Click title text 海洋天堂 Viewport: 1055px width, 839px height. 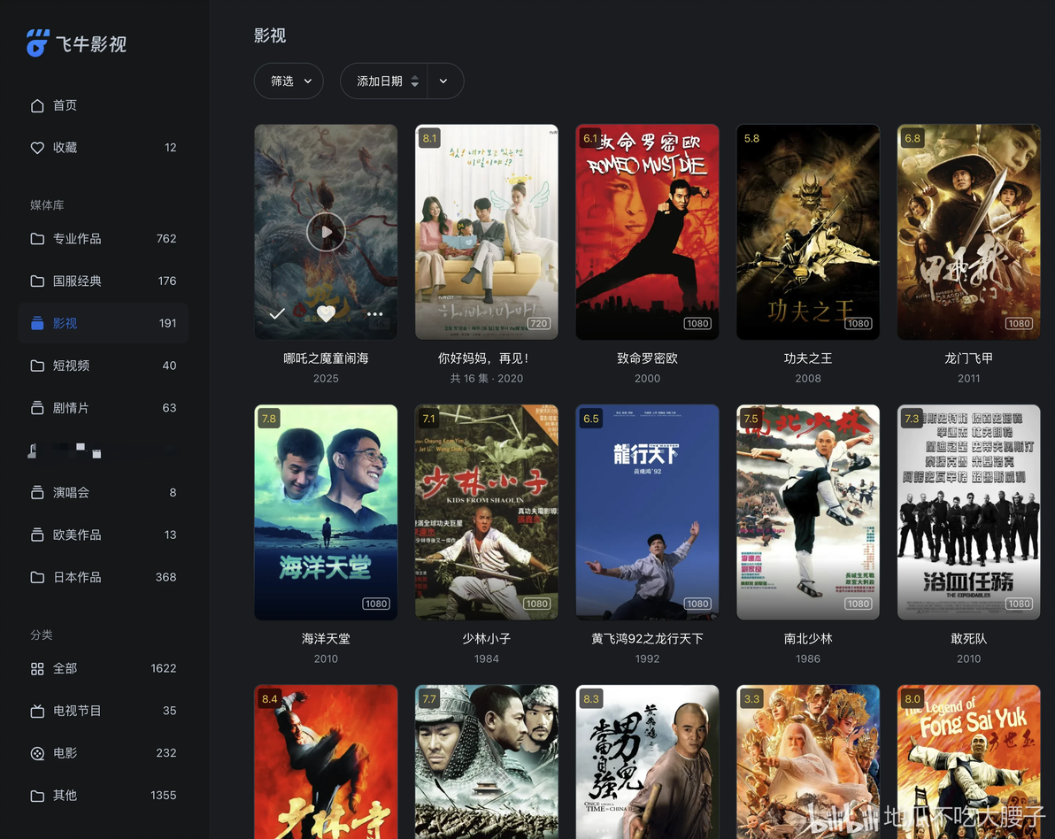326,638
